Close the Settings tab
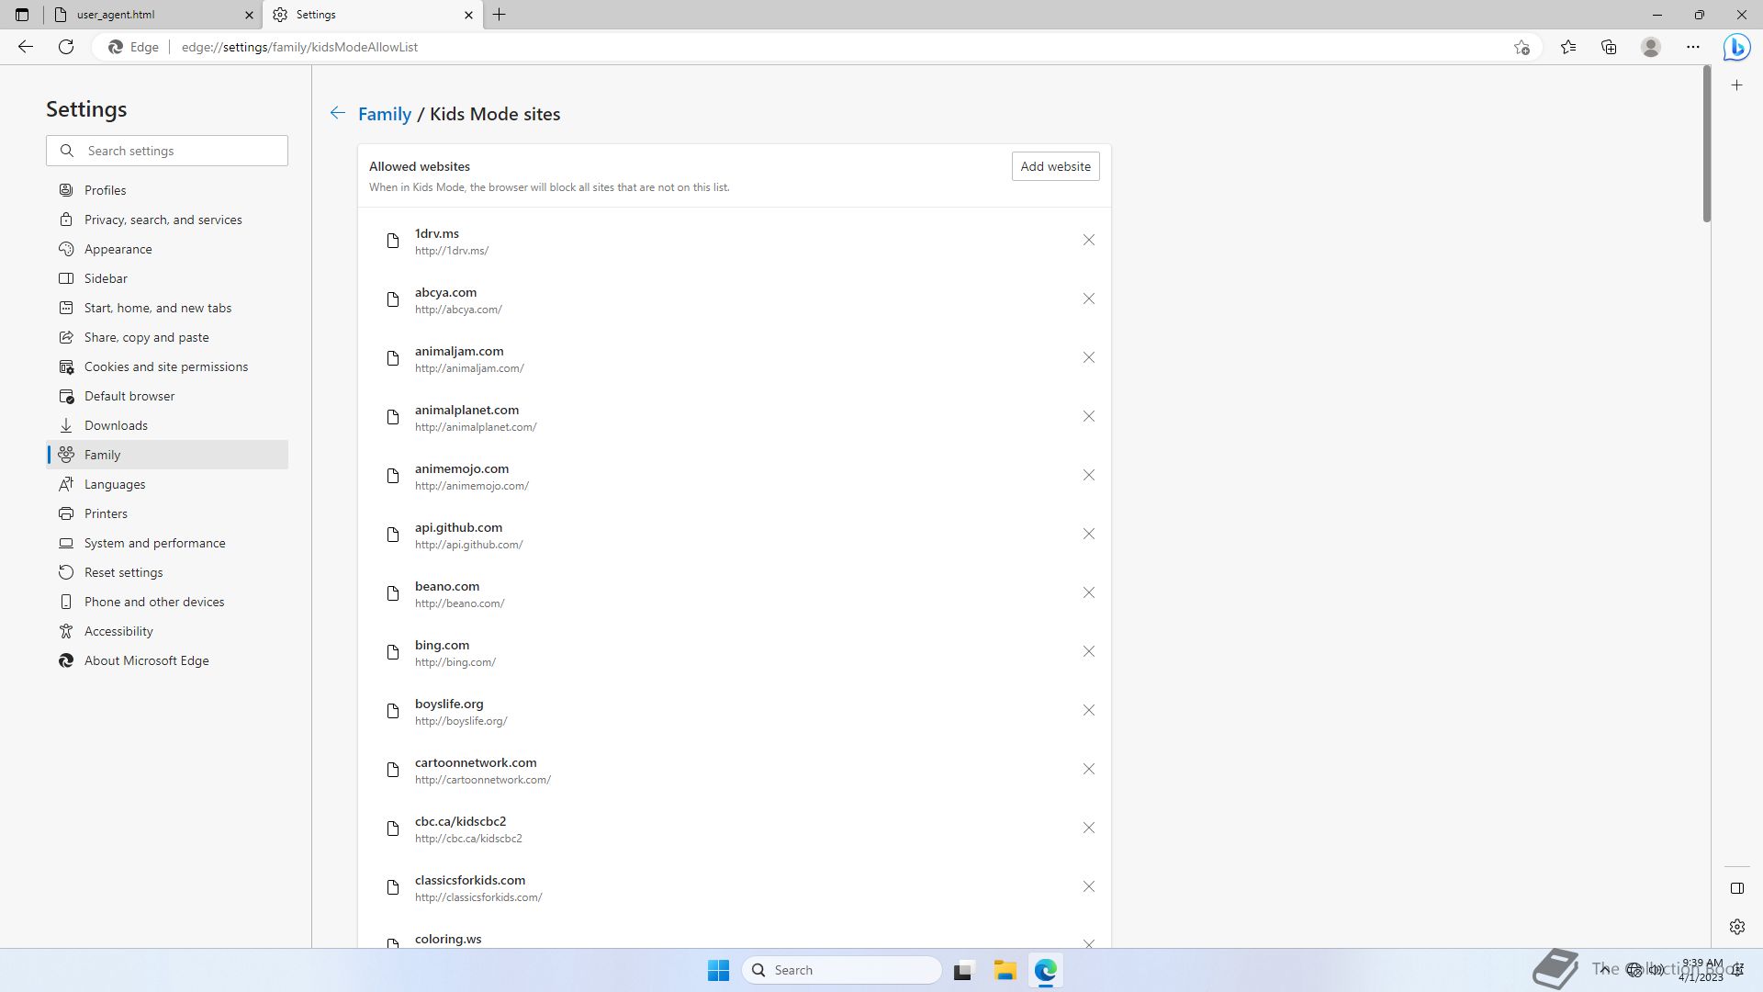This screenshot has height=992, width=1763. (468, 15)
